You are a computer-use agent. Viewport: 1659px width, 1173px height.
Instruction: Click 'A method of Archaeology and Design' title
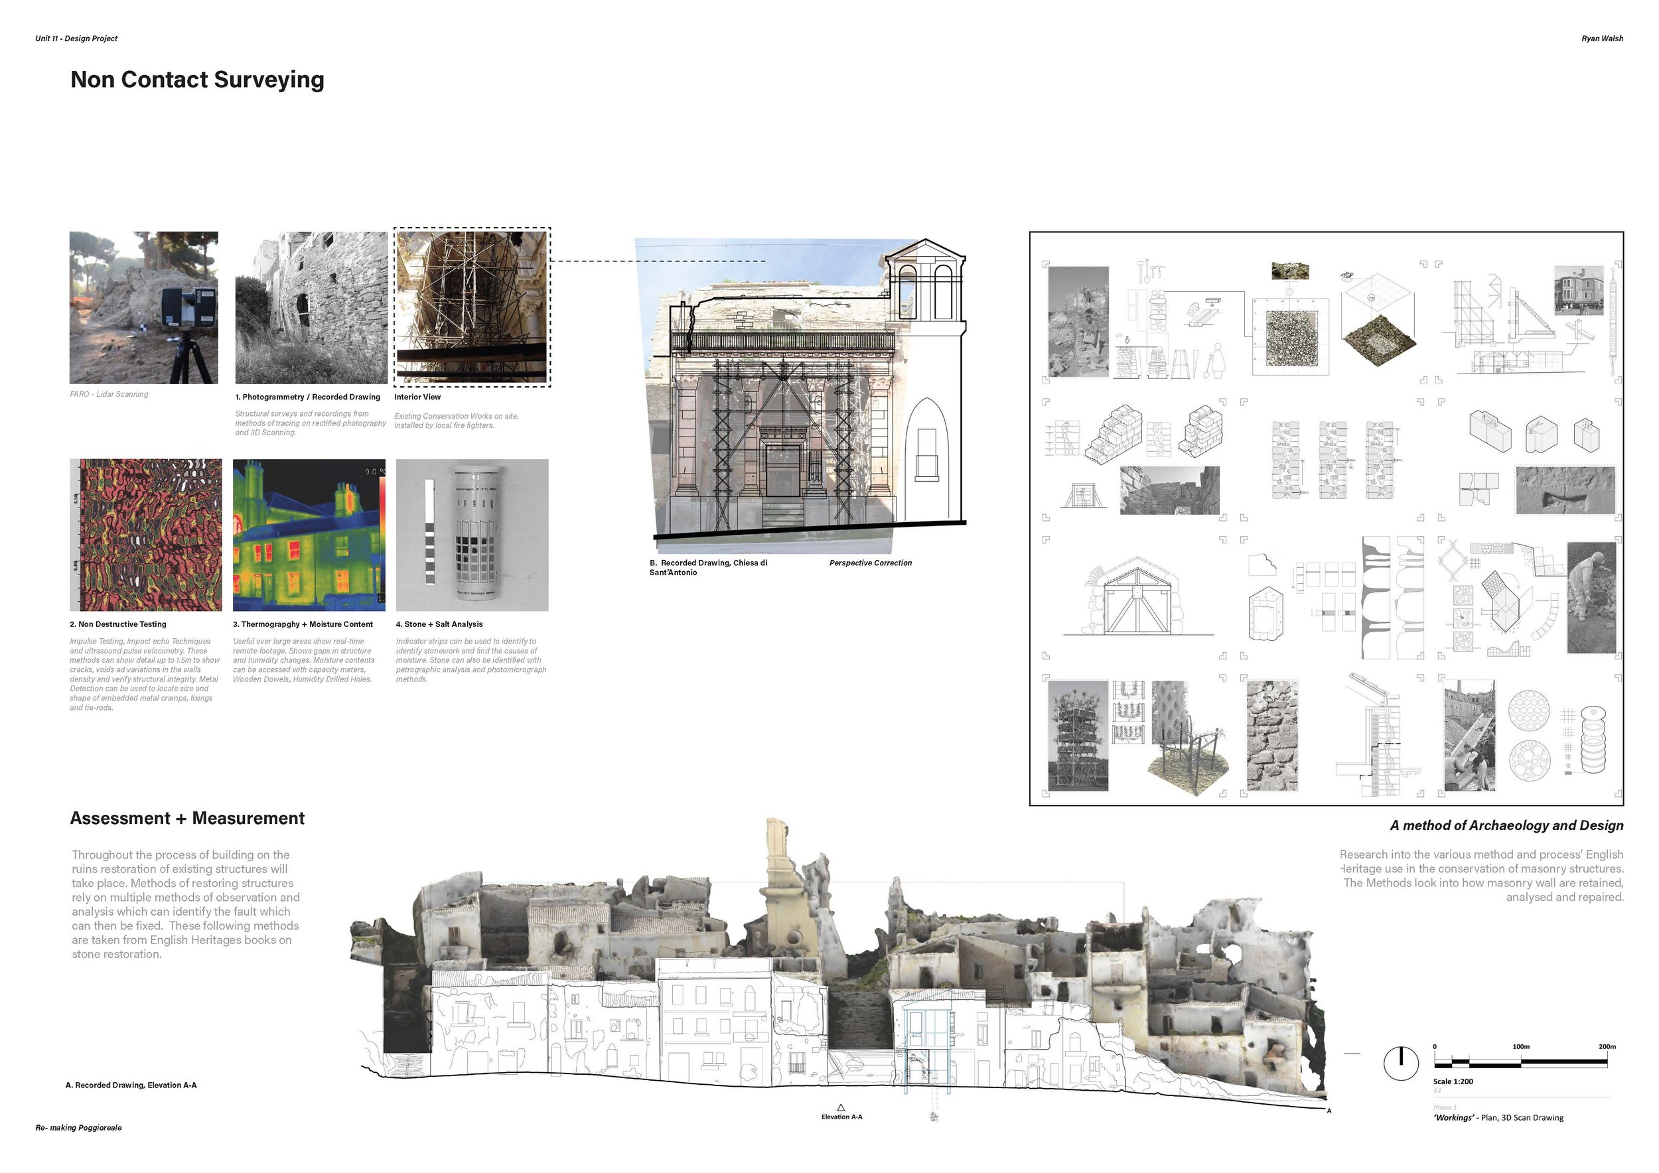[x=1506, y=825]
